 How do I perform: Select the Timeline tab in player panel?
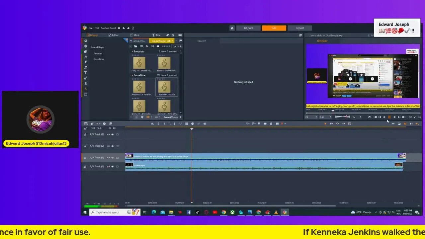point(322,41)
